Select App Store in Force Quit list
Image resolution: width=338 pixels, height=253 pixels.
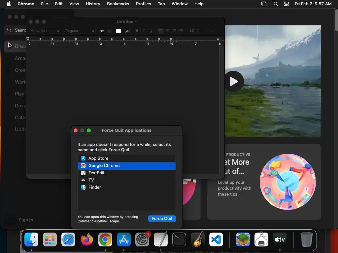point(126,158)
